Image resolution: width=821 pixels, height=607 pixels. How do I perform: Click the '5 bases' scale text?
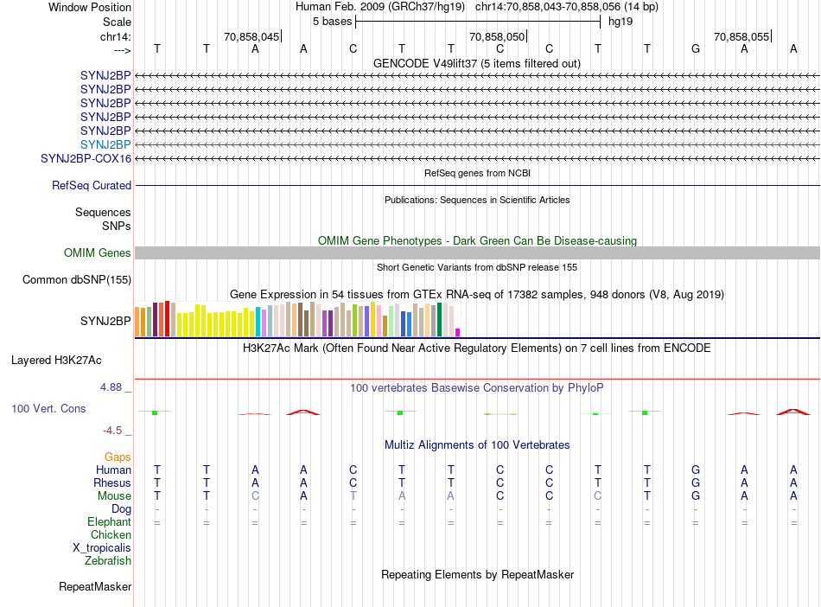(333, 22)
